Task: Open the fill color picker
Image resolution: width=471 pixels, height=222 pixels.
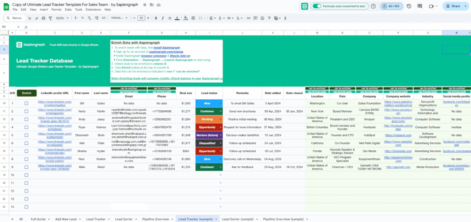Action: pos(186,18)
